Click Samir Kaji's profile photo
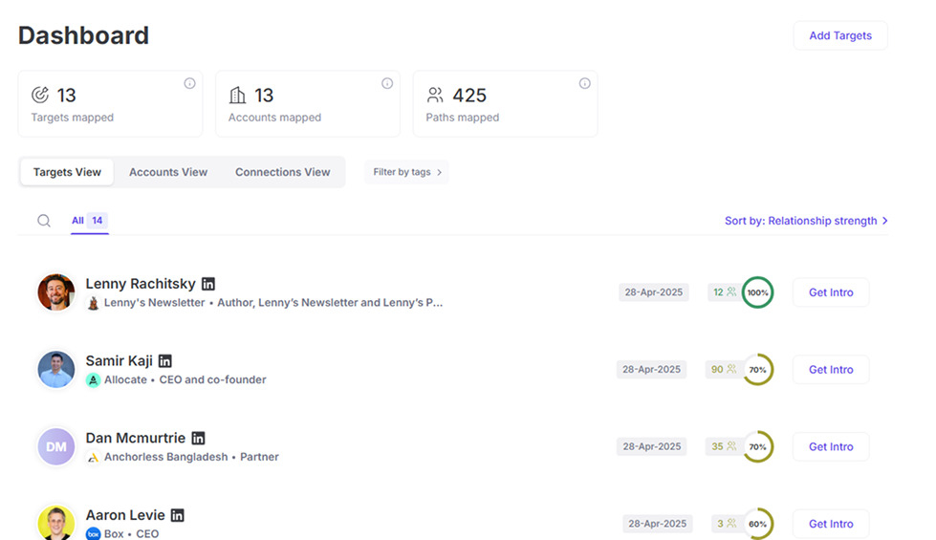This screenshot has width=936, height=540. tap(56, 369)
